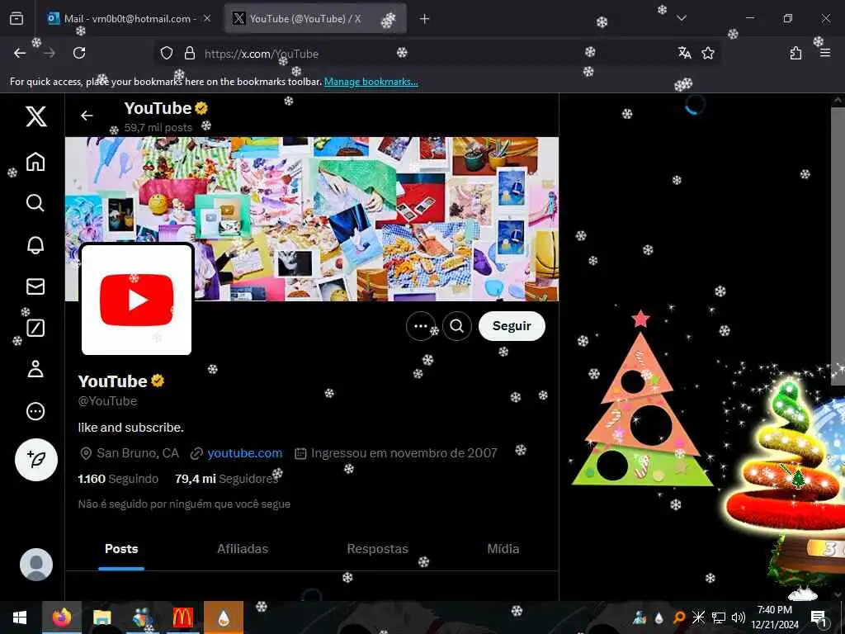Select the YouTube (@YouTube) / X browser tab
Viewport: 845px width, 634px height.
click(x=315, y=19)
